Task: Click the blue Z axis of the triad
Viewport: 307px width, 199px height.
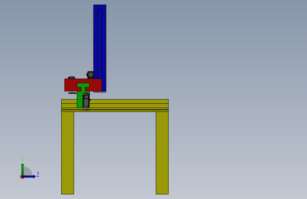Action: coord(29,176)
